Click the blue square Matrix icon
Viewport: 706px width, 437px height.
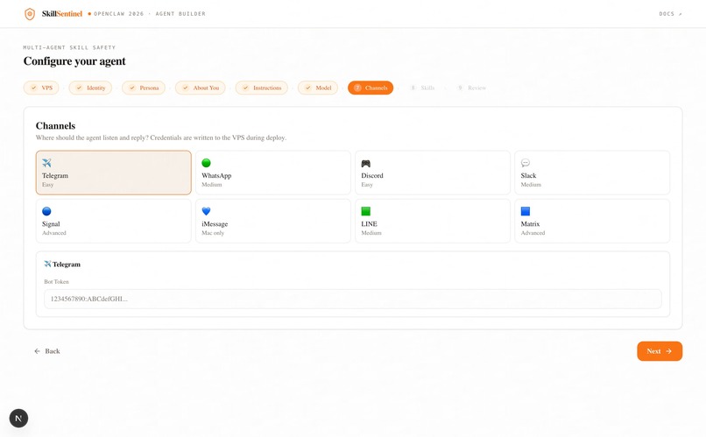pos(526,211)
